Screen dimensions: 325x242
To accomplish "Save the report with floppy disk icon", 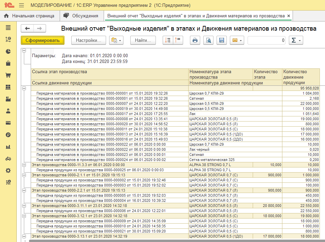I will tap(222, 40).
